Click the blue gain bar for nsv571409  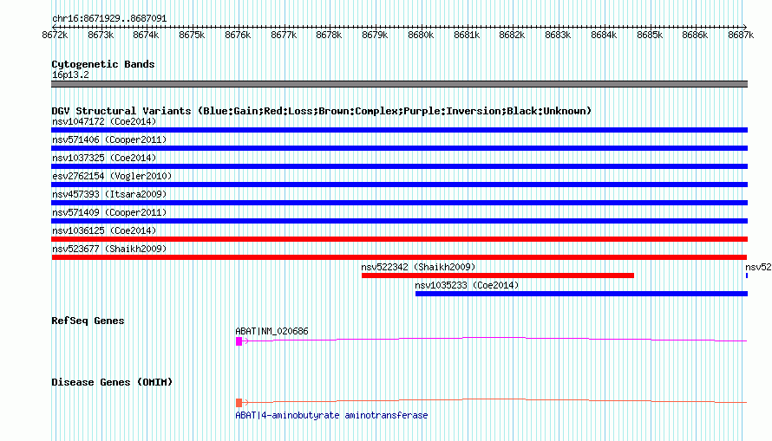pos(399,221)
